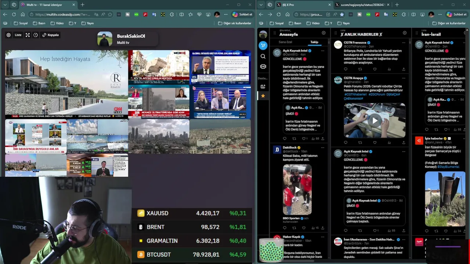Viewport: 470px width, 264px height.
Task: Click Sohbet et Copilot button in left window
Action: click(242, 14)
